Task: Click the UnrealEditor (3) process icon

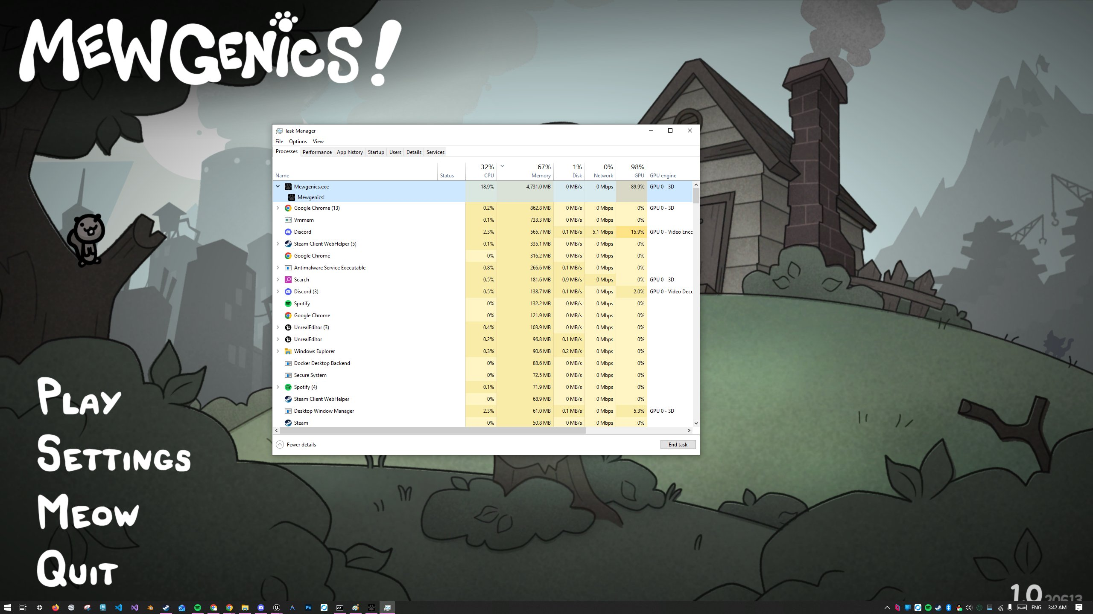Action: coord(288,327)
